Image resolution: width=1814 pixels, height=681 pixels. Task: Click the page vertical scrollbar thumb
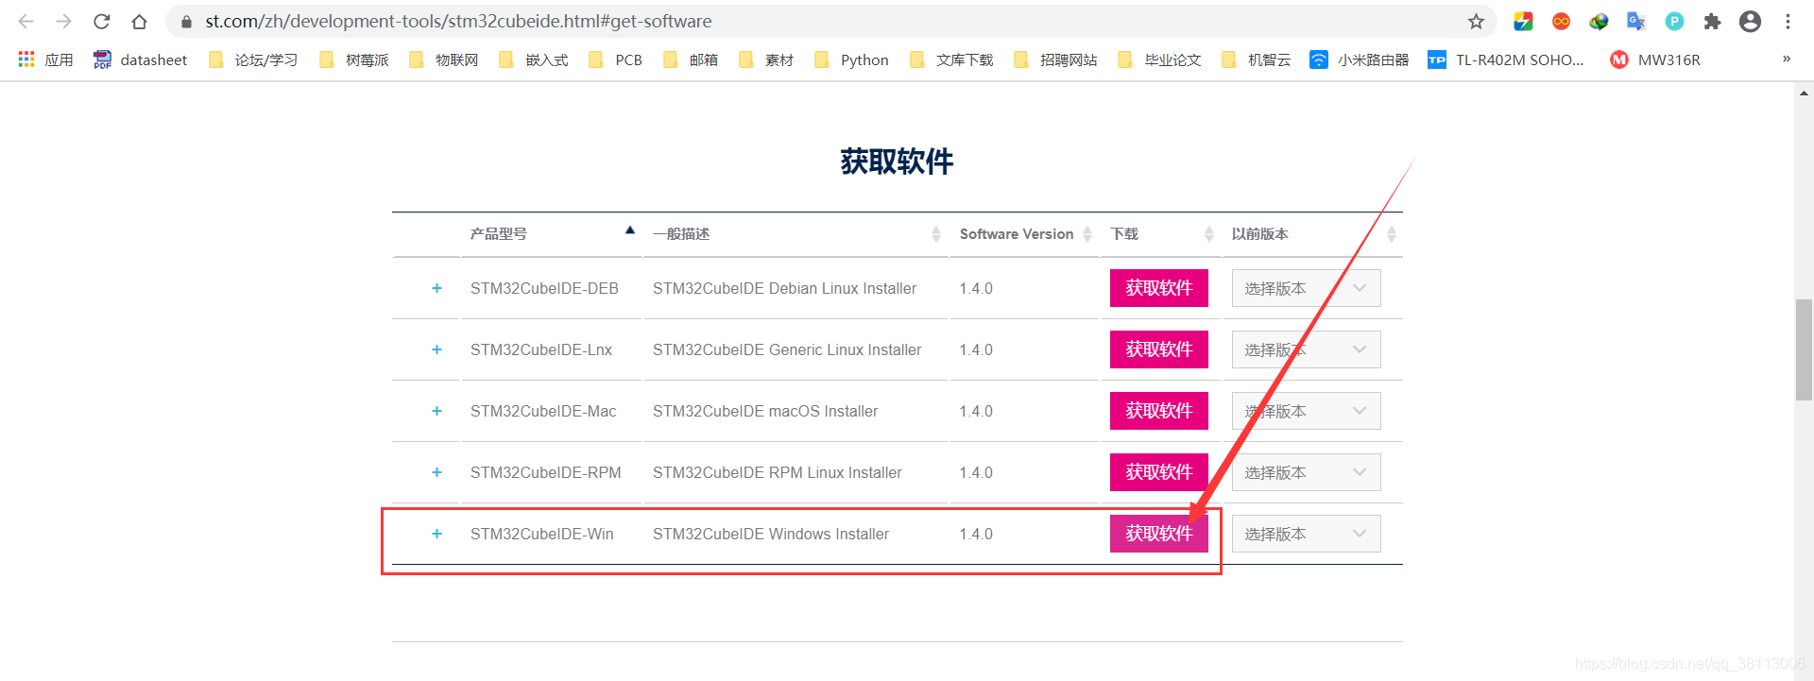(1804, 349)
